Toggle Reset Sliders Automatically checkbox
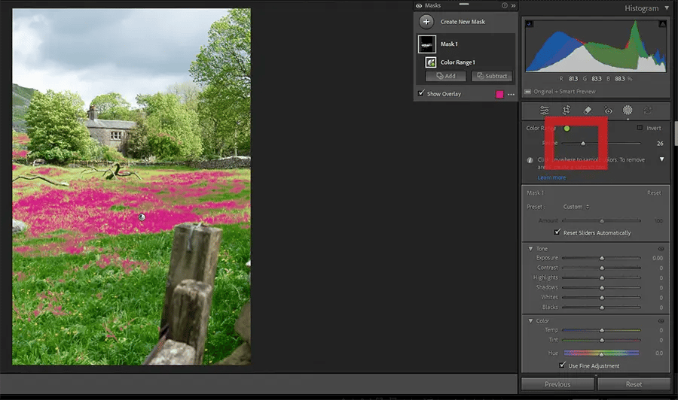 tap(557, 232)
